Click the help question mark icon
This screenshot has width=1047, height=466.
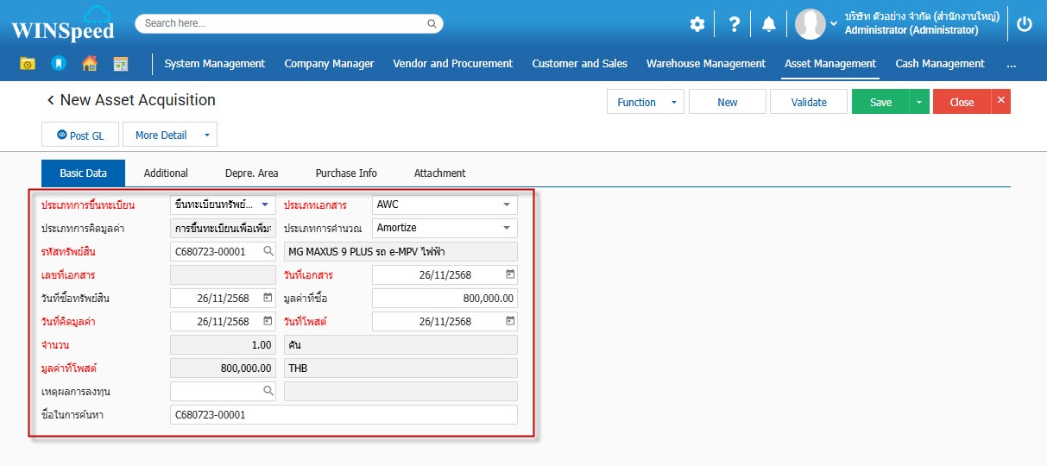point(734,24)
